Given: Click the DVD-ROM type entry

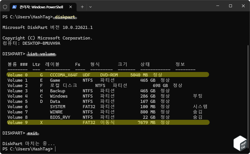Looking at the screenshot, I should (109, 75).
